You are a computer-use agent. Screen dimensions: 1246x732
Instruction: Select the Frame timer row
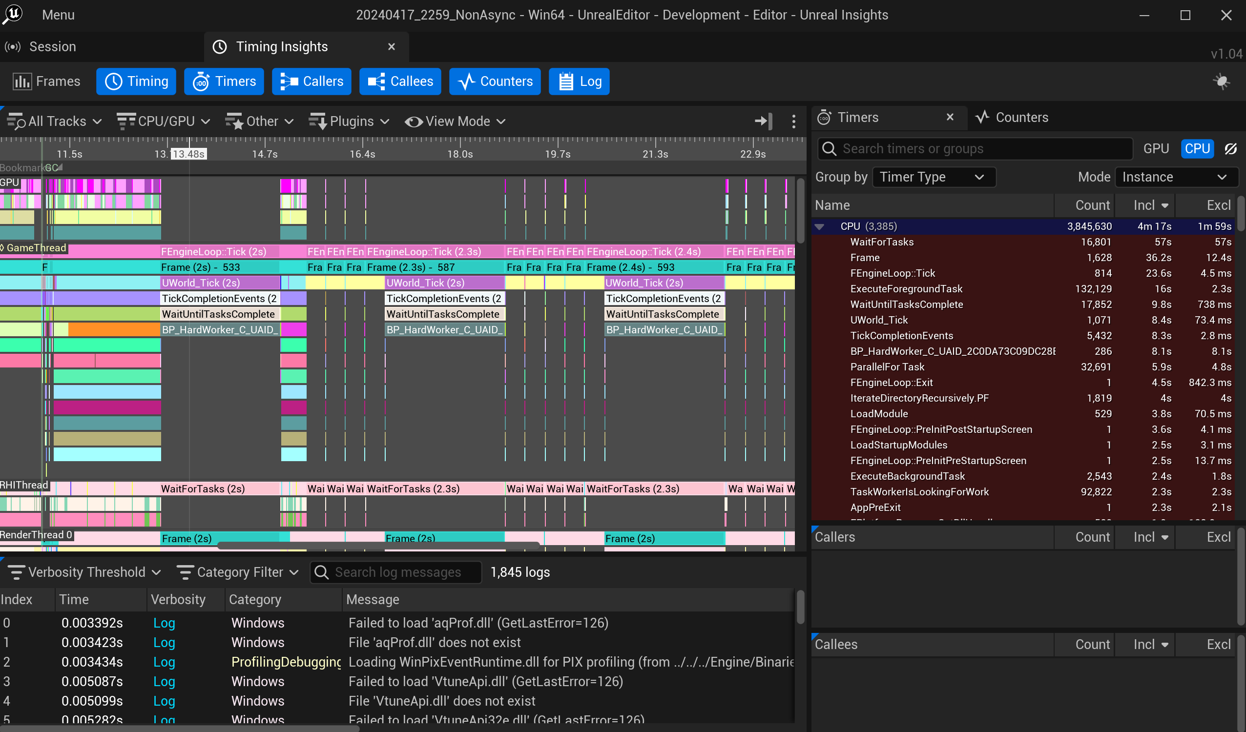(x=1023, y=258)
